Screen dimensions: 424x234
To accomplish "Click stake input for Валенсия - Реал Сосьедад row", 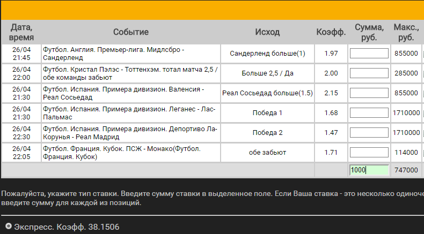I will pyautogui.click(x=369, y=93).
